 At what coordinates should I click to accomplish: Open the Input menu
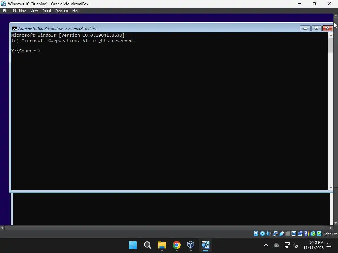tap(47, 11)
